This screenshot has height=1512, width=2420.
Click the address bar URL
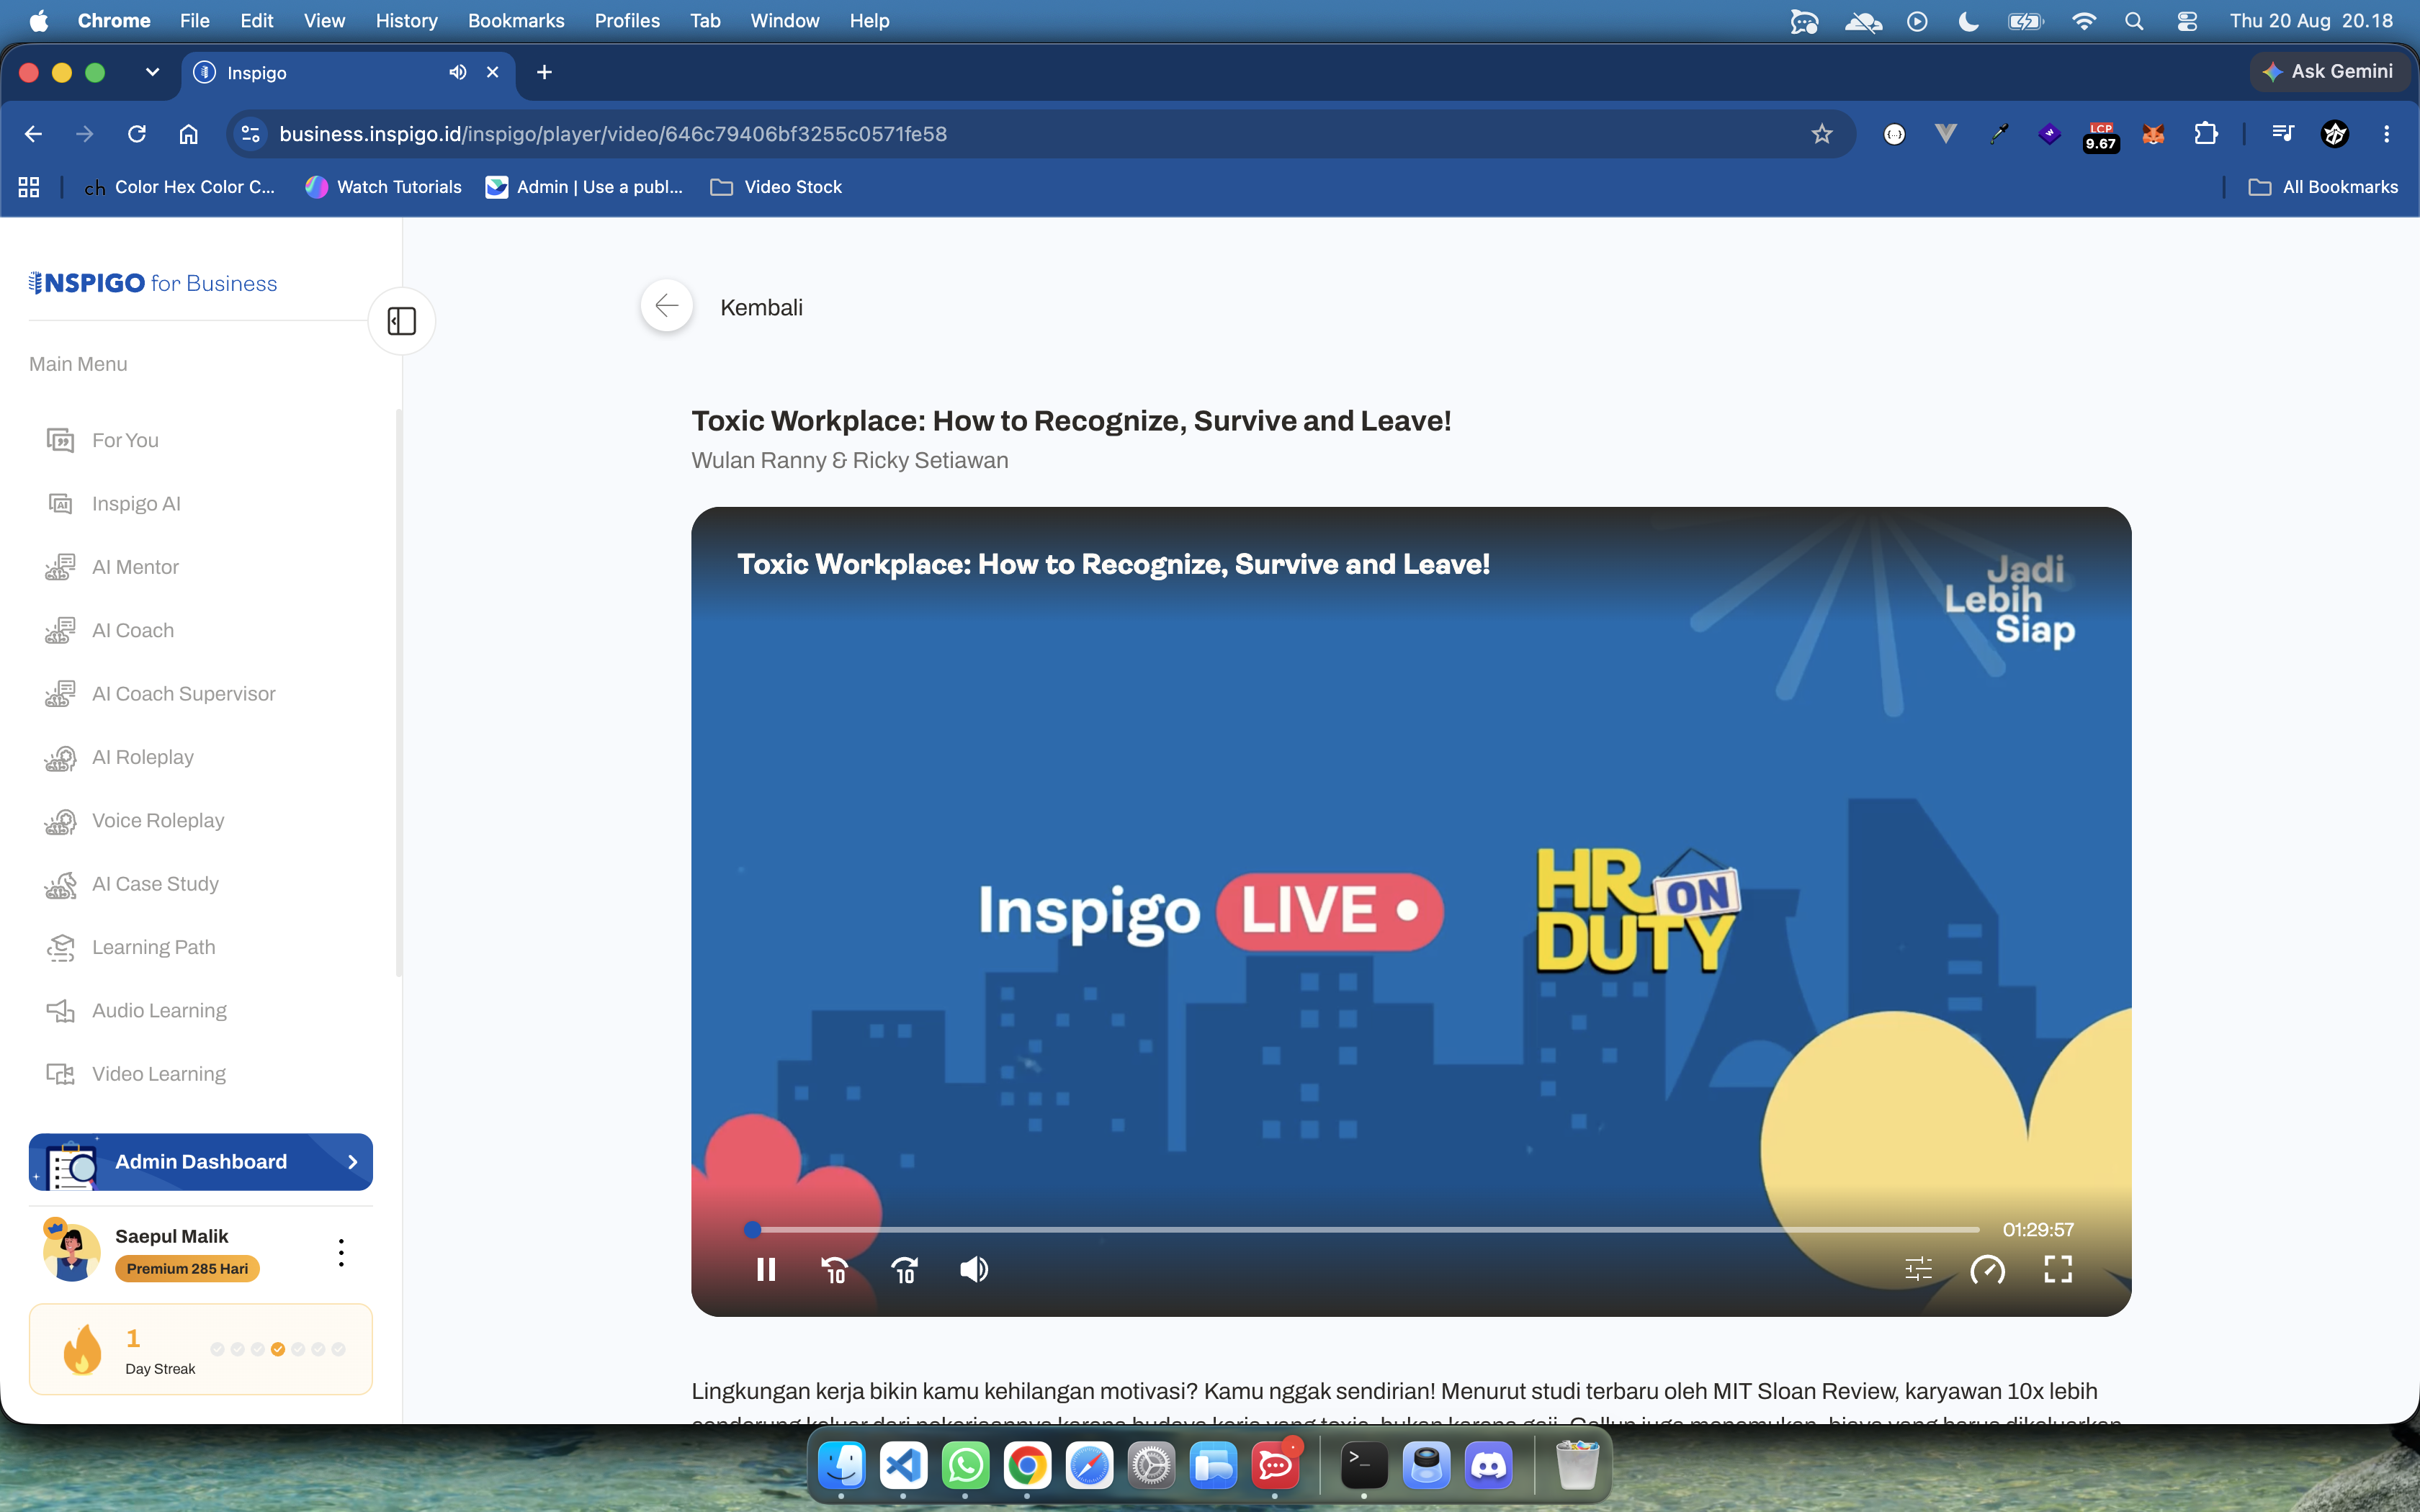click(x=613, y=133)
